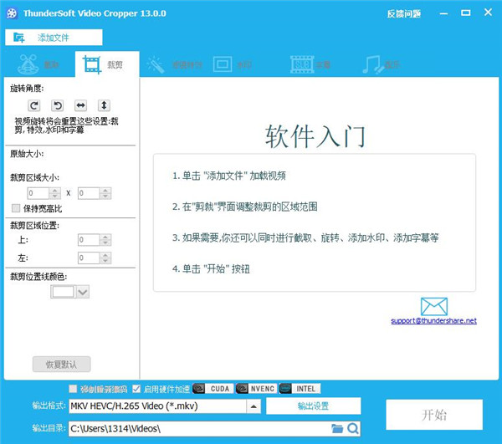Screen dimensions: 502x444
Task: Open the crop line color dropdown
Action: pyautogui.click(x=82, y=292)
